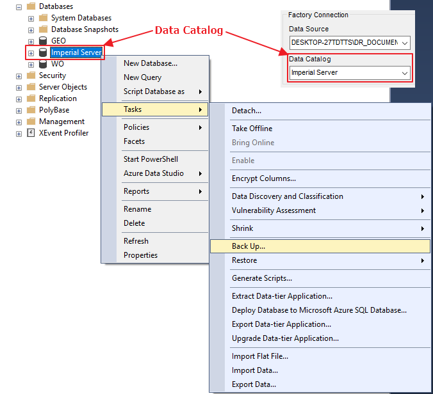
Task: Select the Tasks menu entry
Action: click(155, 109)
